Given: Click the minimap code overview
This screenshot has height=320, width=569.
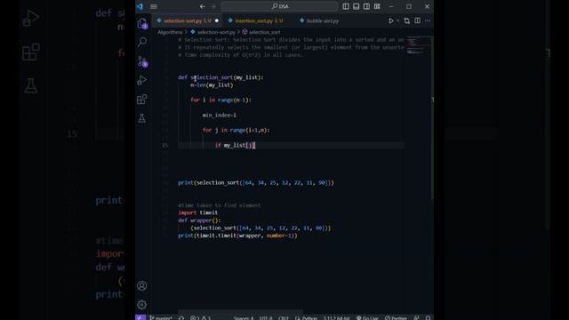Looking at the screenshot, I should tap(418, 45).
